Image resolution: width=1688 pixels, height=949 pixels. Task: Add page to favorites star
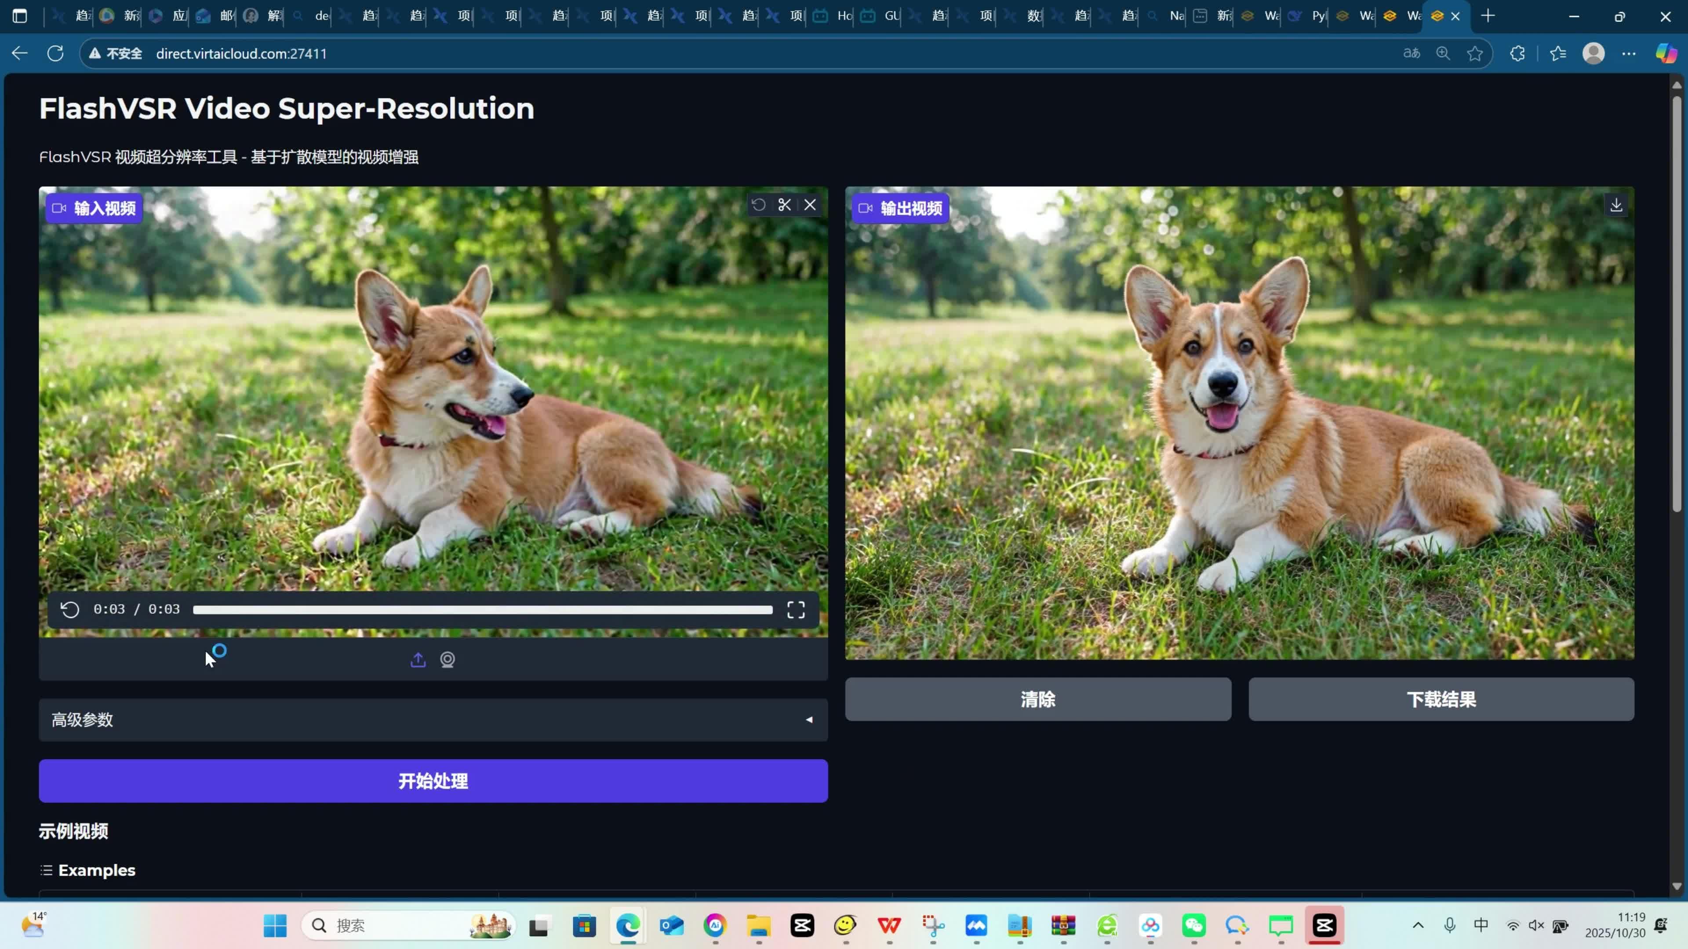coord(1474,54)
